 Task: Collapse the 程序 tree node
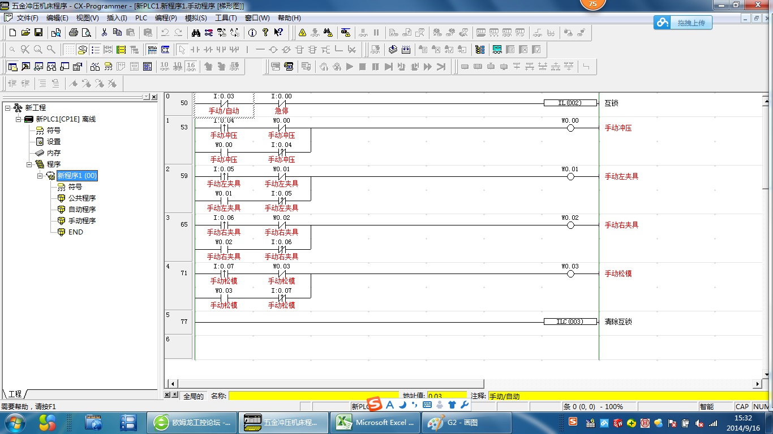[x=29, y=164]
